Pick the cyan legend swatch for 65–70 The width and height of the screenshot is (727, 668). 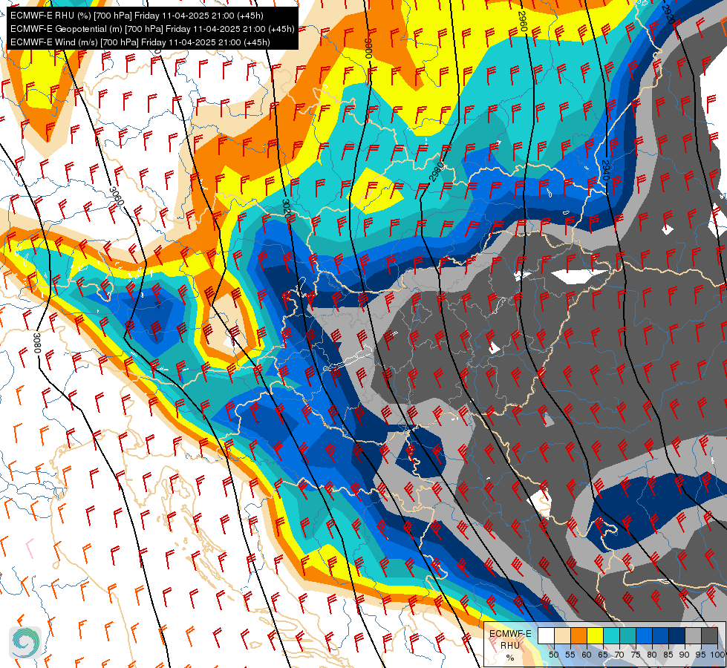(611, 635)
